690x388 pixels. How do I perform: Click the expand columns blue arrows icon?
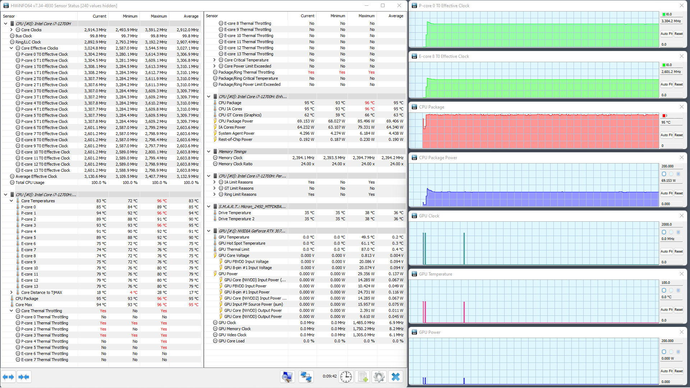tap(8, 377)
